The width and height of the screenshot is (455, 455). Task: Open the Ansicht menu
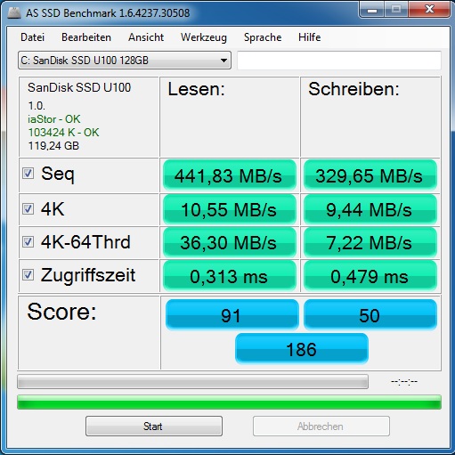pyautogui.click(x=146, y=37)
